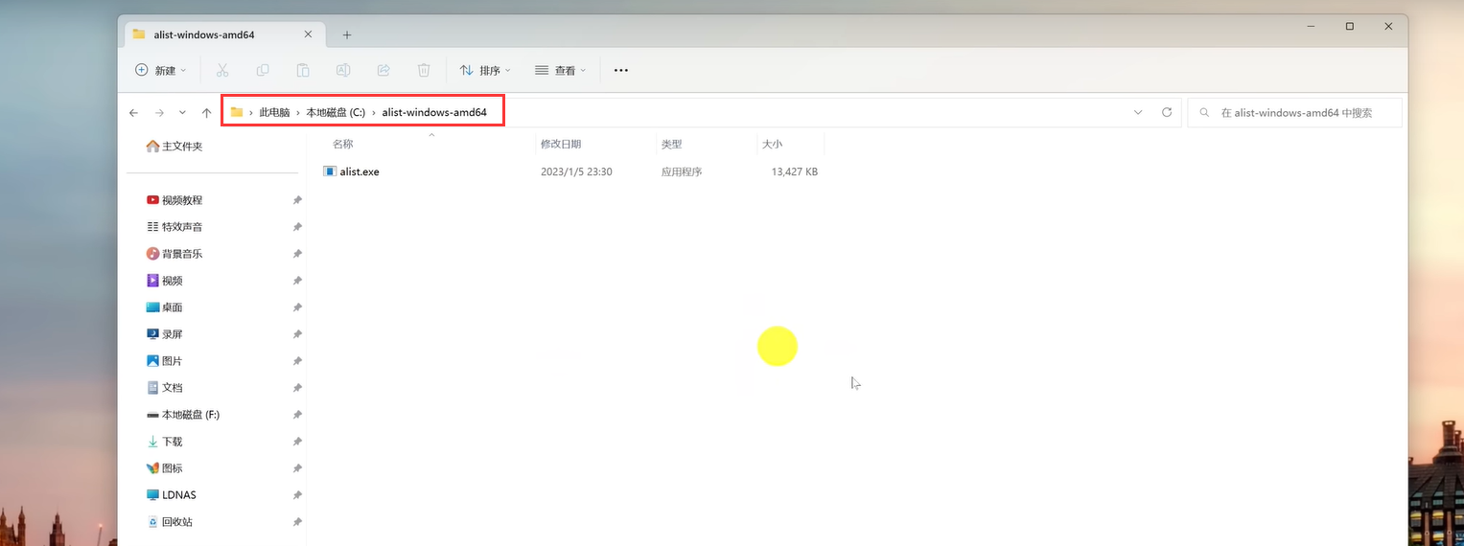The image size is (1464, 546).
Task: Go up one folder level
Action: pos(206,112)
